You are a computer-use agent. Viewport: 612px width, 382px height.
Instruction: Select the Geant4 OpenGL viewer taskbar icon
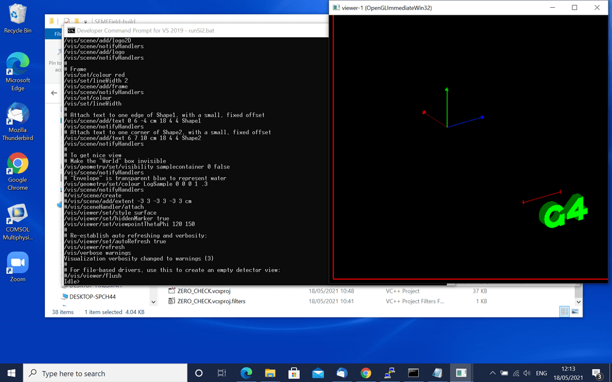461,373
